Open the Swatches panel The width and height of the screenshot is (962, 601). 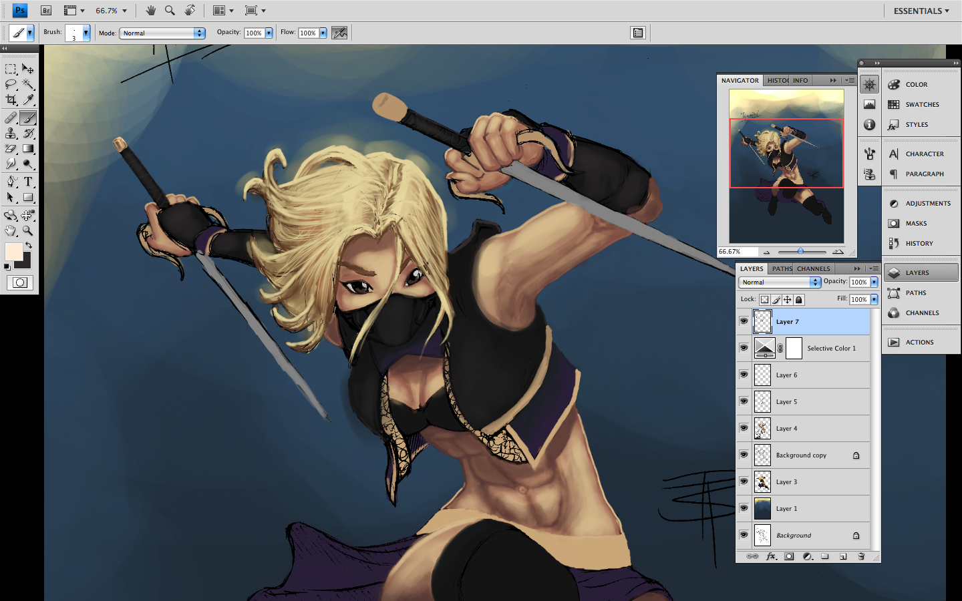(x=921, y=104)
